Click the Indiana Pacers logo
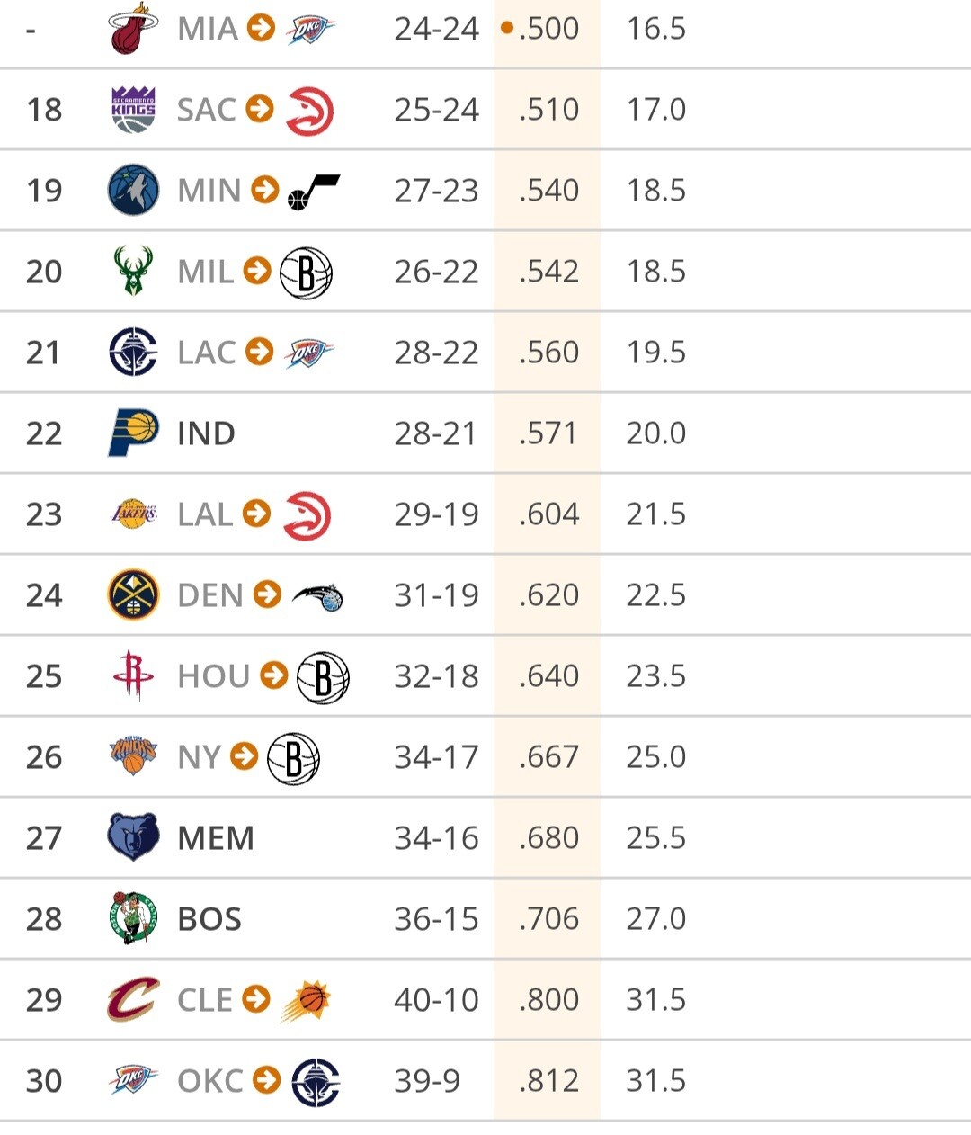The width and height of the screenshot is (971, 1135). 133,433
